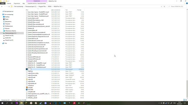
Task: Open taskbar search magnifier
Action: click(7, 103)
